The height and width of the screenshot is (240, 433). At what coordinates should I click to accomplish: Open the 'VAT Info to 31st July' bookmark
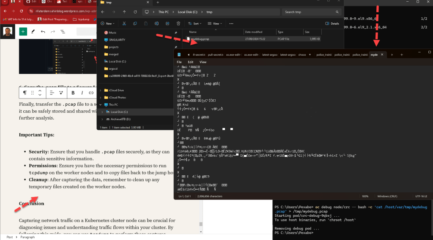click(x=18, y=19)
